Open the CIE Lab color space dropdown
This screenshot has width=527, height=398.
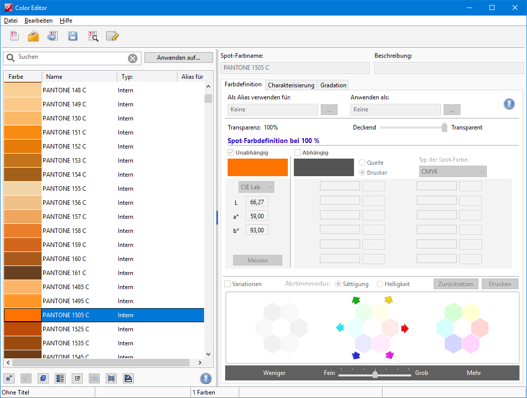coord(256,187)
